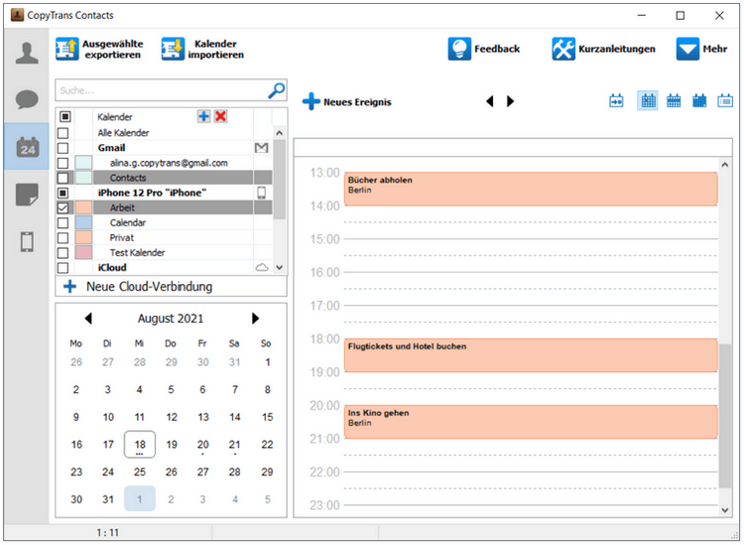The image size is (744, 545).
Task: Click the day schedule scrollbar thumb
Action: tap(724, 416)
